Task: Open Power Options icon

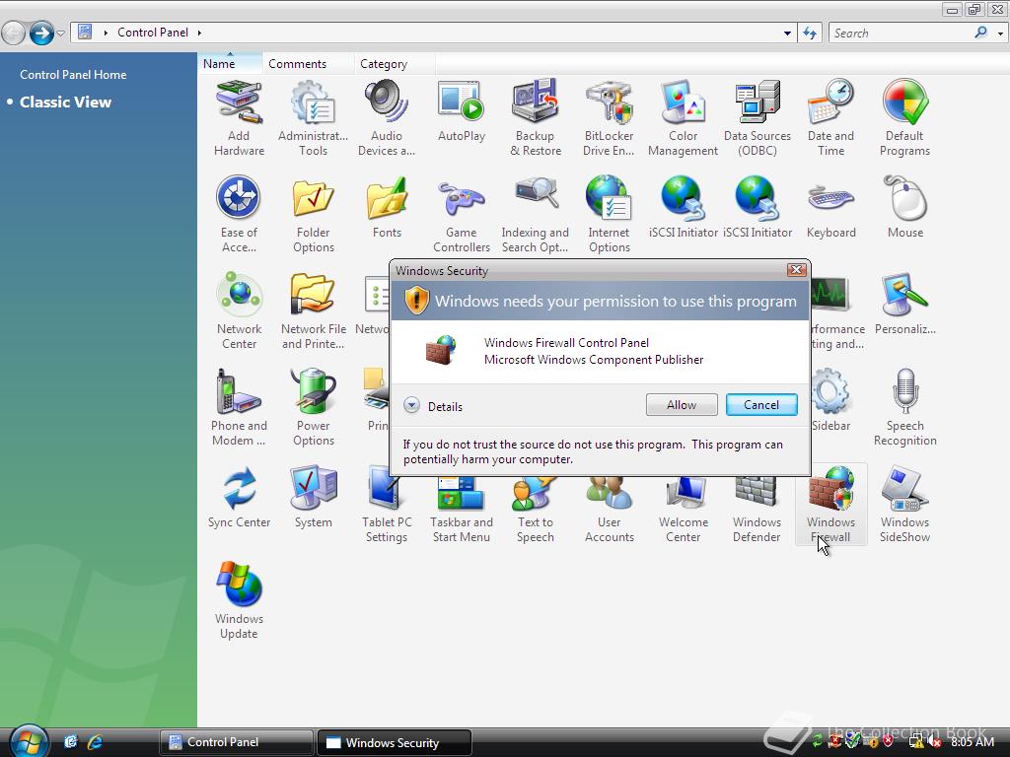Action: 313,407
